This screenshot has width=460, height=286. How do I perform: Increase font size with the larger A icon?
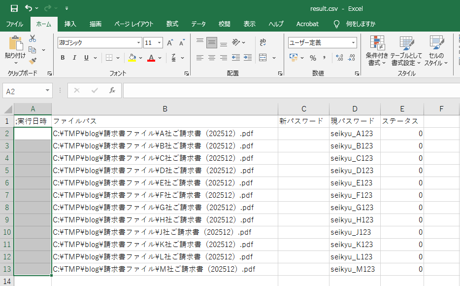169,43
